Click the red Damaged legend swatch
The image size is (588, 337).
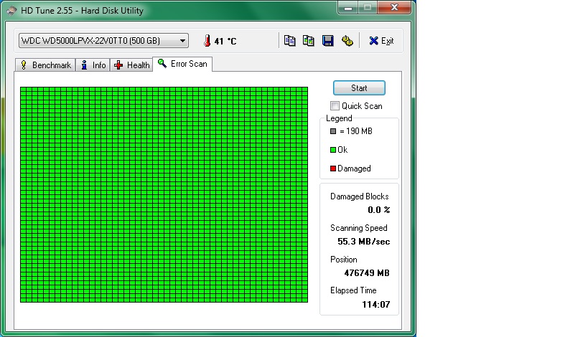(x=332, y=168)
